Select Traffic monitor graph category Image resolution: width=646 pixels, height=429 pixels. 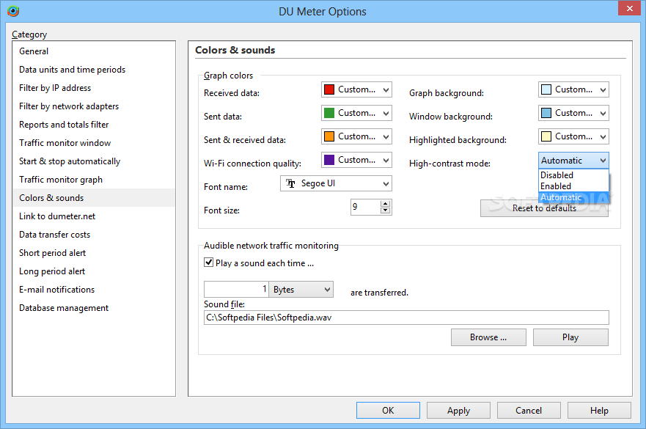[x=94, y=180]
